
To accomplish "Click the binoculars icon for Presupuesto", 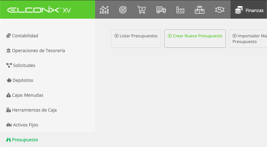I will (x=9, y=140).
